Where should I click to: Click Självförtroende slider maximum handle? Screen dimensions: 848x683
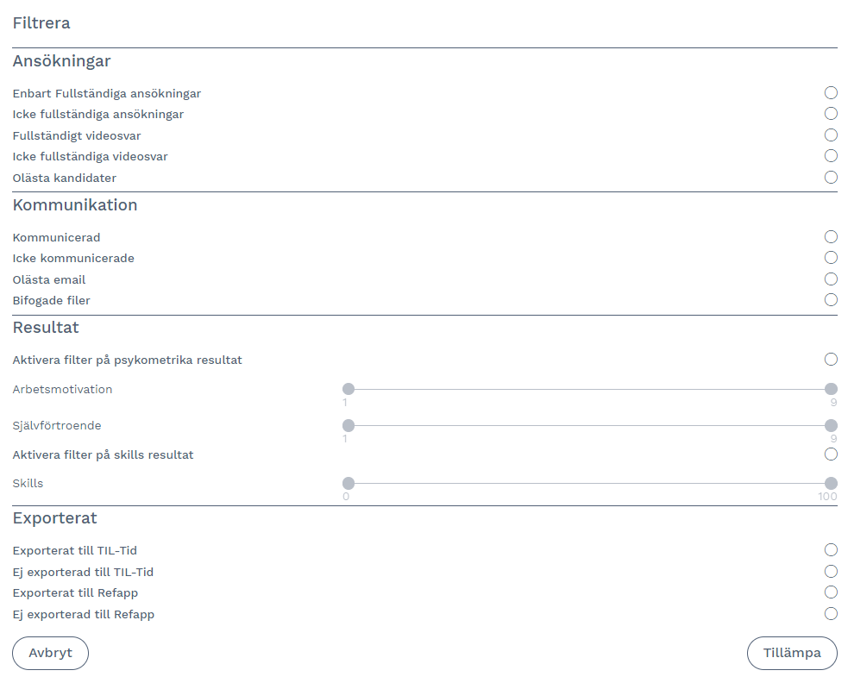(x=831, y=425)
